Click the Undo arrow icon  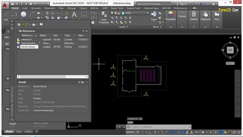click(x=35, y=3)
